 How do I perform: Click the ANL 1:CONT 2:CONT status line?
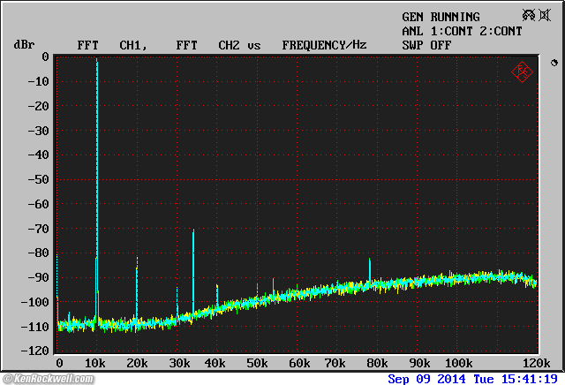[462, 31]
